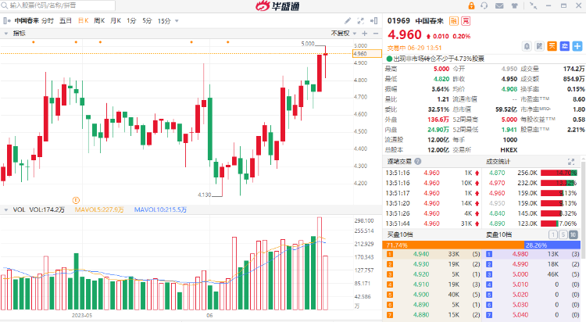Zoom out chart with minus icon
The width and height of the screenshot is (586, 322).
[376, 34]
